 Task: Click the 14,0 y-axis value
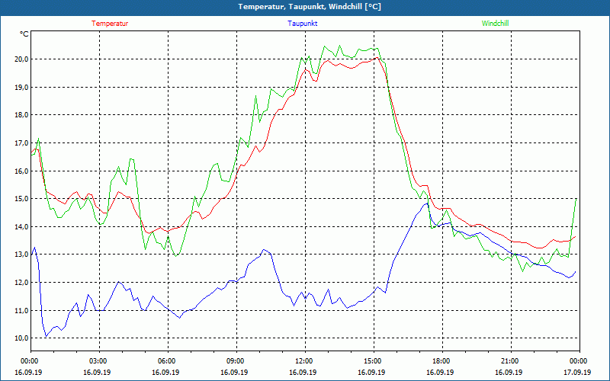click(22, 226)
